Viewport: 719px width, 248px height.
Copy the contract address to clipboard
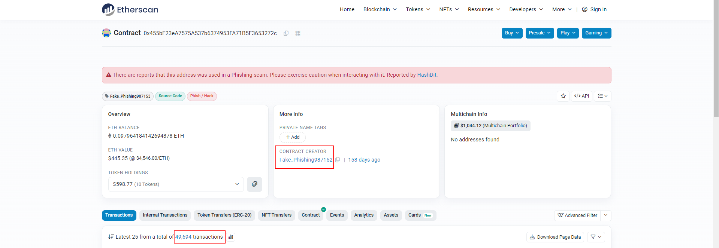tap(286, 33)
